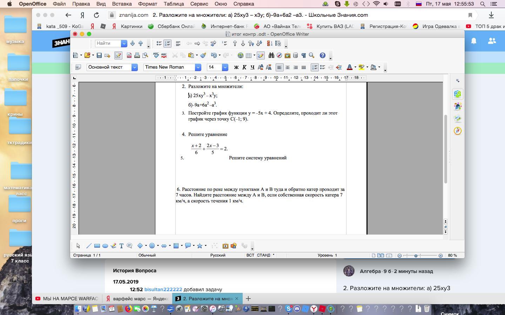This screenshot has width=505, height=315.
Task: Open OpenOffice Help question mark icon
Action: pyautogui.click(x=322, y=55)
